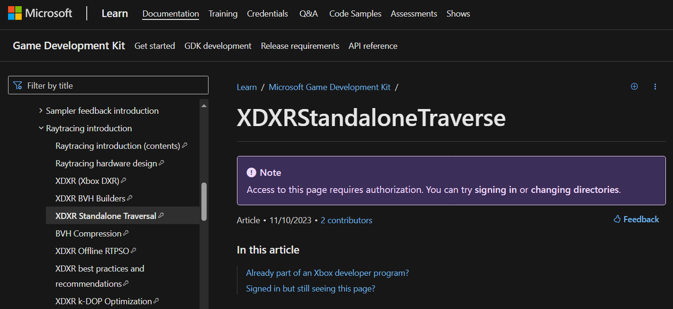The height and width of the screenshot is (309, 673).
Task: Click the Microsoft logo
Action: coord(40,13)
